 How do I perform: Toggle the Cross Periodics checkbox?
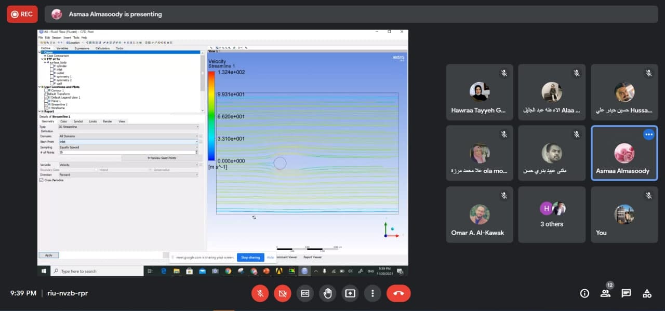(42, 180)
